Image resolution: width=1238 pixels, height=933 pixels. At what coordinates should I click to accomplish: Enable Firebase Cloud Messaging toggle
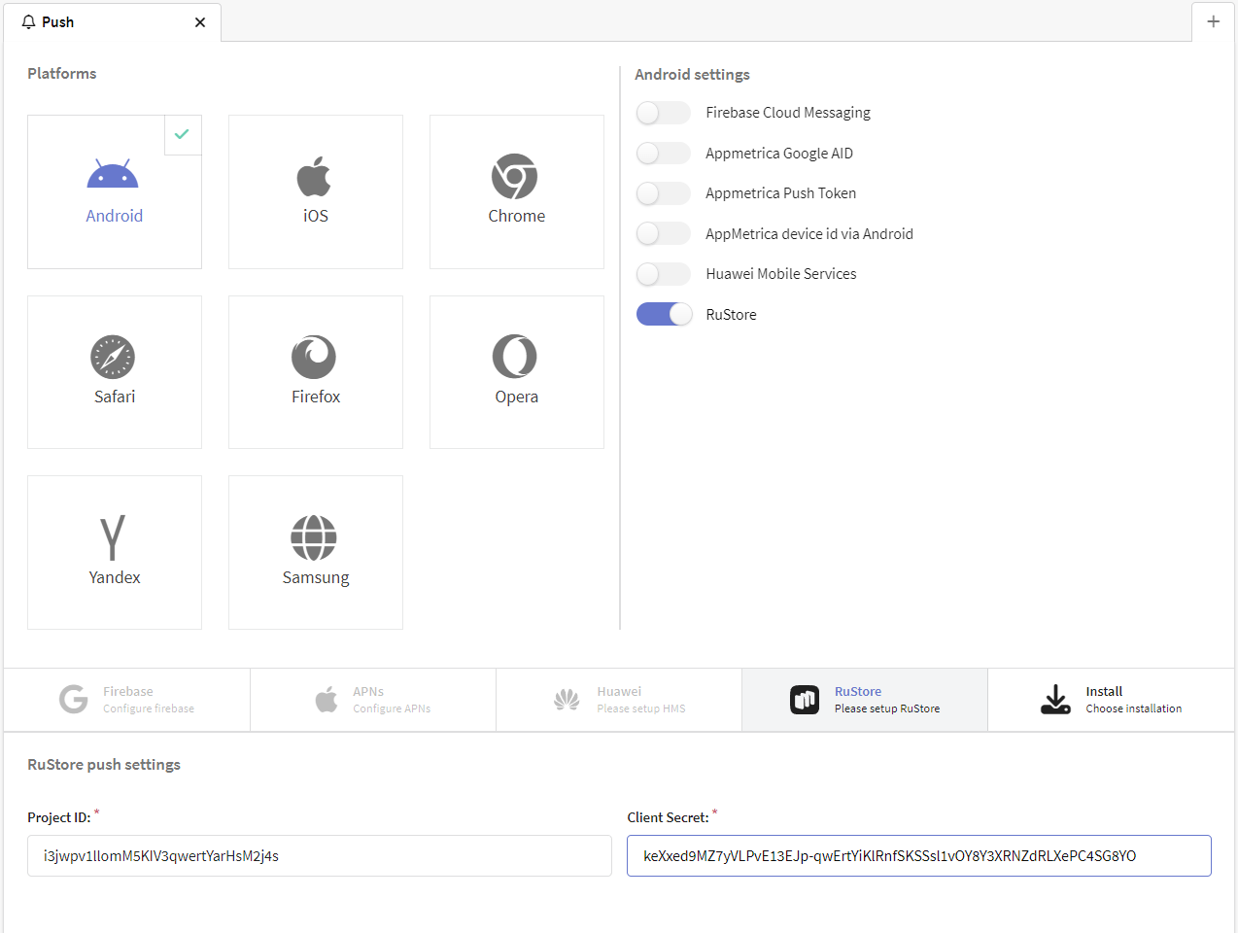(x=664, y=113)
